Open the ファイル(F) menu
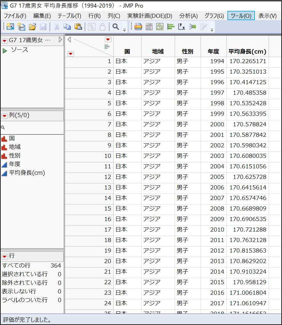This screenshot has height=325, width=282. (x=15, y=16)
